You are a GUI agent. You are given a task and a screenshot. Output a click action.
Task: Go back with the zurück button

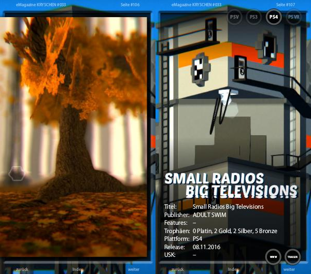click(x=22, y=269)
